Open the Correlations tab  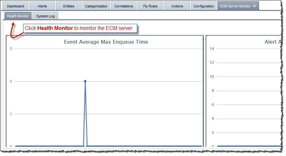(x=123, y=6)
